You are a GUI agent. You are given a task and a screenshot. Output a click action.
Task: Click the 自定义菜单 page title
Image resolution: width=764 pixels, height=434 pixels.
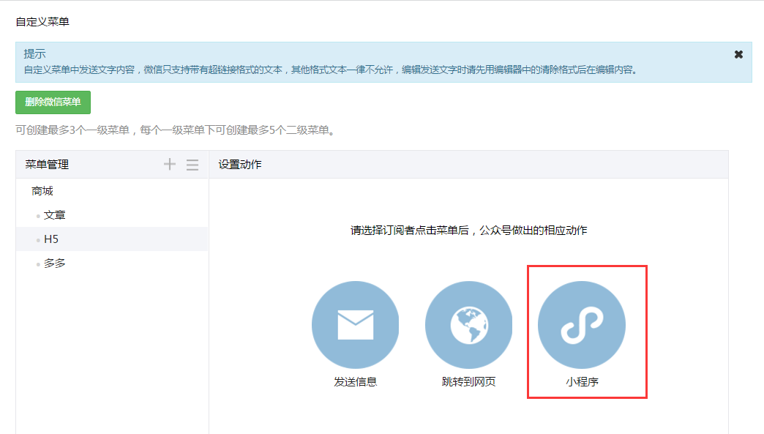(x=42, y=22)
